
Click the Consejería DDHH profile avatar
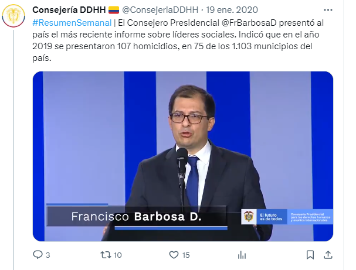click(13, 16)
